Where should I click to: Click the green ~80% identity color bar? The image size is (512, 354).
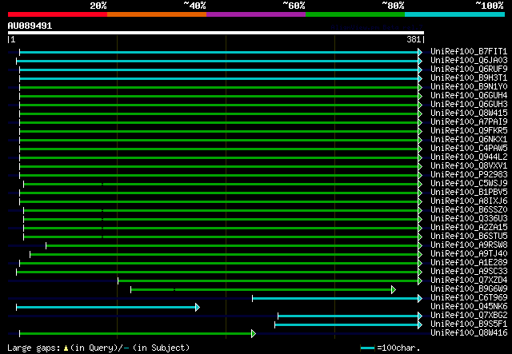pos(355,14)
